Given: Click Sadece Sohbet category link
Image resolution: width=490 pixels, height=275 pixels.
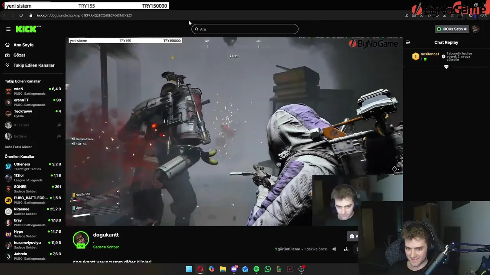Looking at the screenshot, I should point(106,247).
